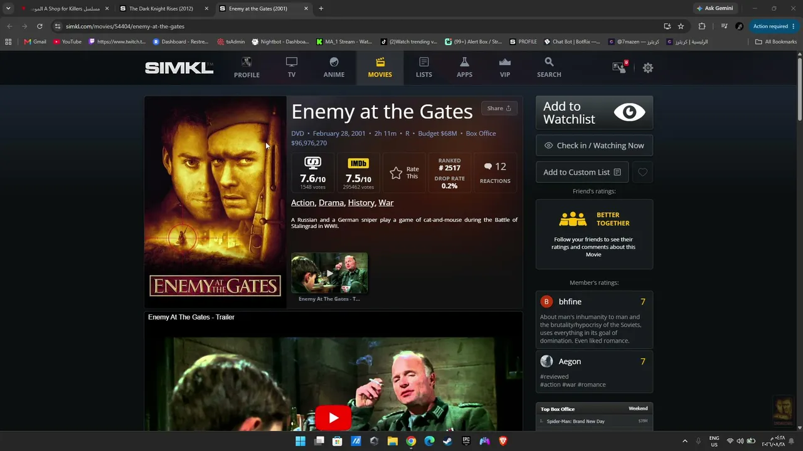Open the site information icon in address bar
The width and height of the screenshot is (803, 451).
point(58,26)
